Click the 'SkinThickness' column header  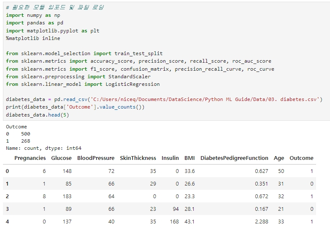(138, 158)
